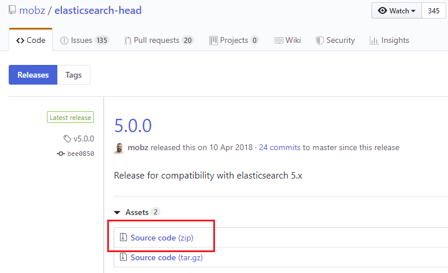Select the Tags button
Screen dimensions: 448x273
[x=74, y=75]
